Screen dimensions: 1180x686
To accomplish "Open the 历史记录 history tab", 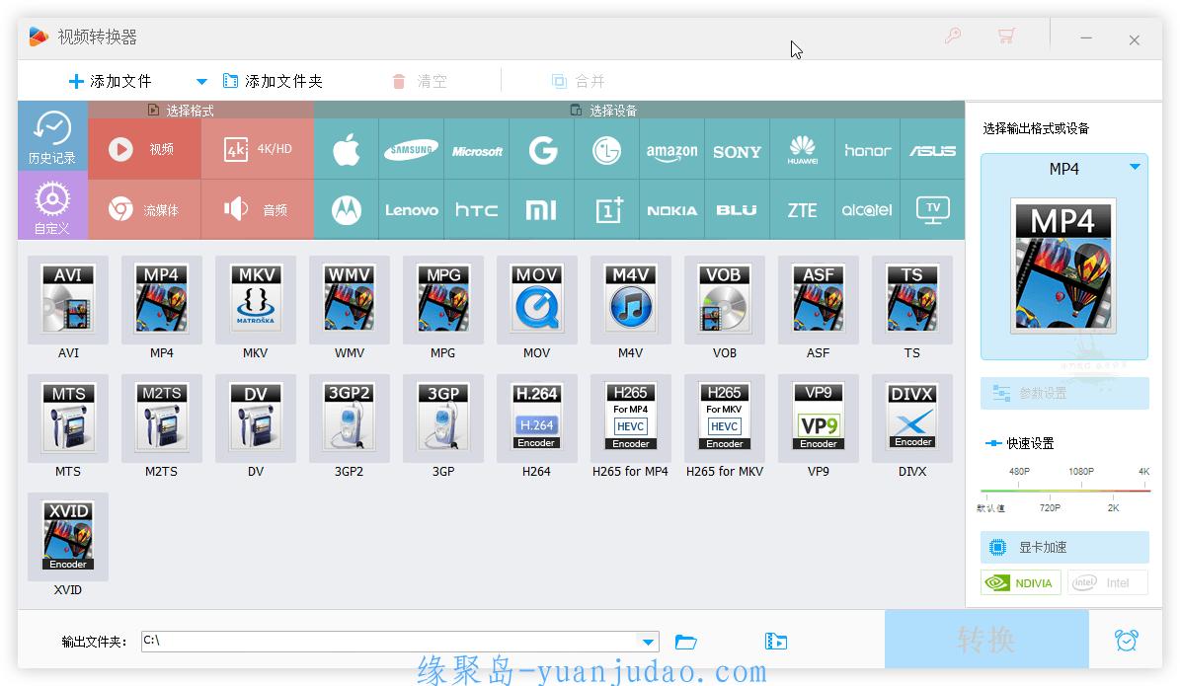I will pyautogui.click(x=52, y=136).
